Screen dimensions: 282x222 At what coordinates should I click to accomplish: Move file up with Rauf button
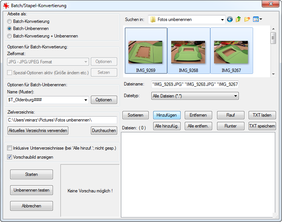click(231, 115)
